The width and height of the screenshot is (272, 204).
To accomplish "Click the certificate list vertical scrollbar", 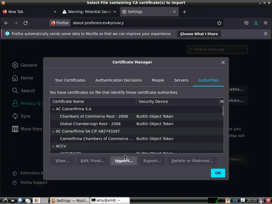I will pyautogui.click(x=223, y=111).
